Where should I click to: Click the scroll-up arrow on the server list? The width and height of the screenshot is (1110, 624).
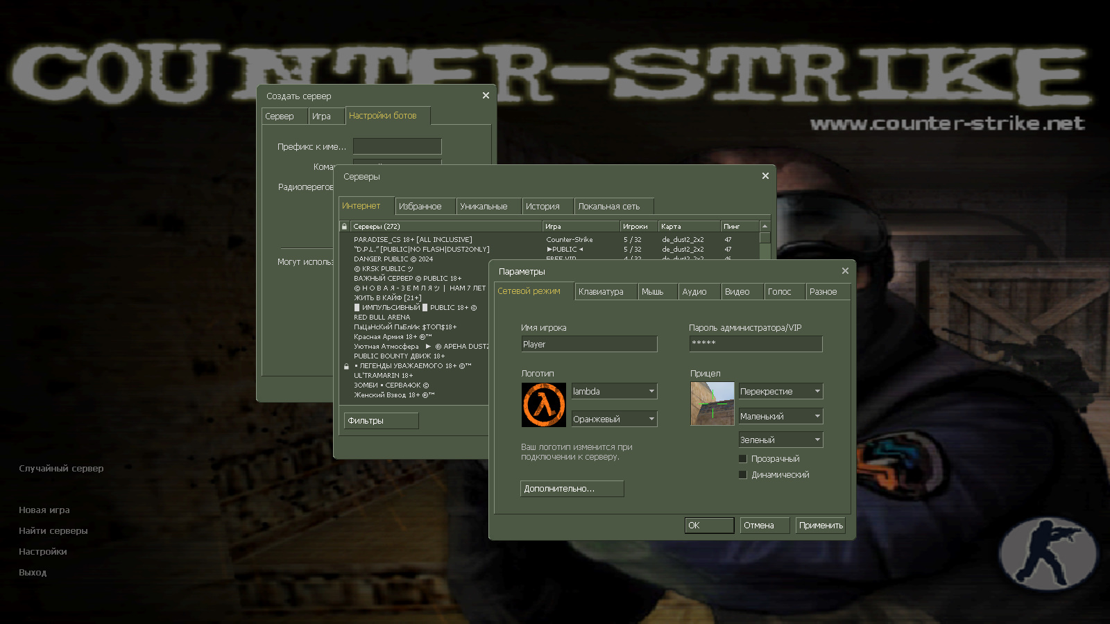point(764,225)
